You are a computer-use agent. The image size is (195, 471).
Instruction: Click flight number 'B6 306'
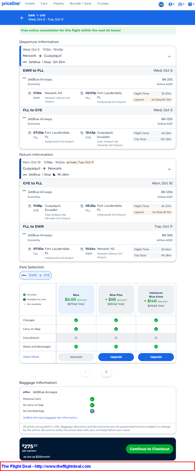tap(167, 235)
